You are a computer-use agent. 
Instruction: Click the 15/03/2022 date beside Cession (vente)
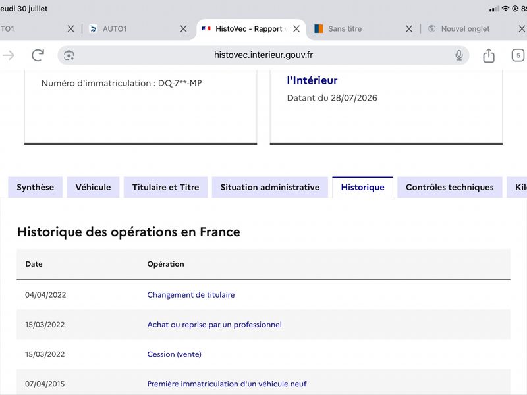coord(45,354)
